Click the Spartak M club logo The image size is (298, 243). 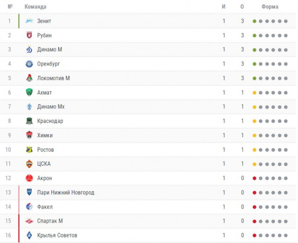[x=29, y=221]
